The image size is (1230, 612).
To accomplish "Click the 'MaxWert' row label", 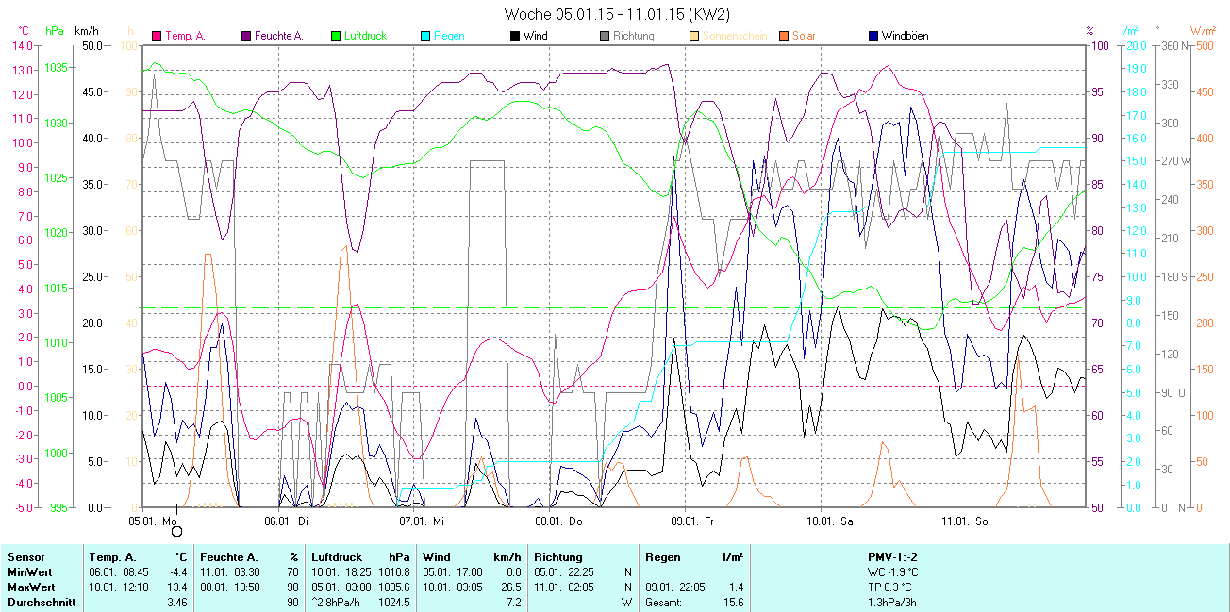I will pyautogui.click(x=30, y=587).
